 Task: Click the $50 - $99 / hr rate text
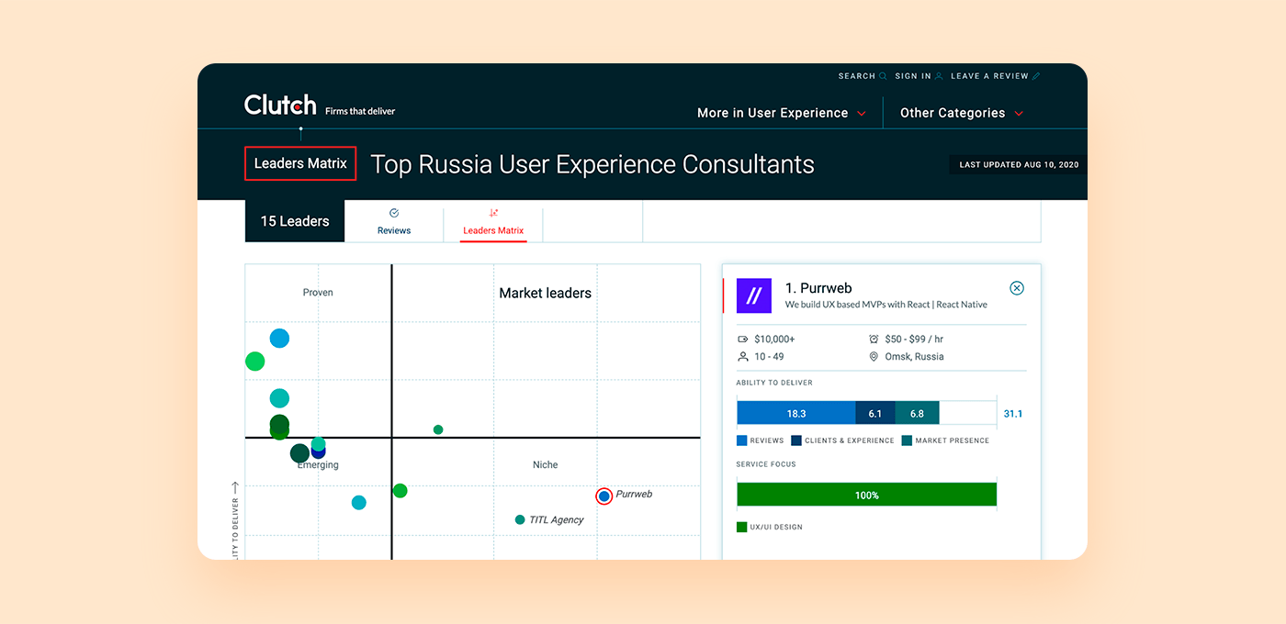pyautogui.click(x=914, y=339)
